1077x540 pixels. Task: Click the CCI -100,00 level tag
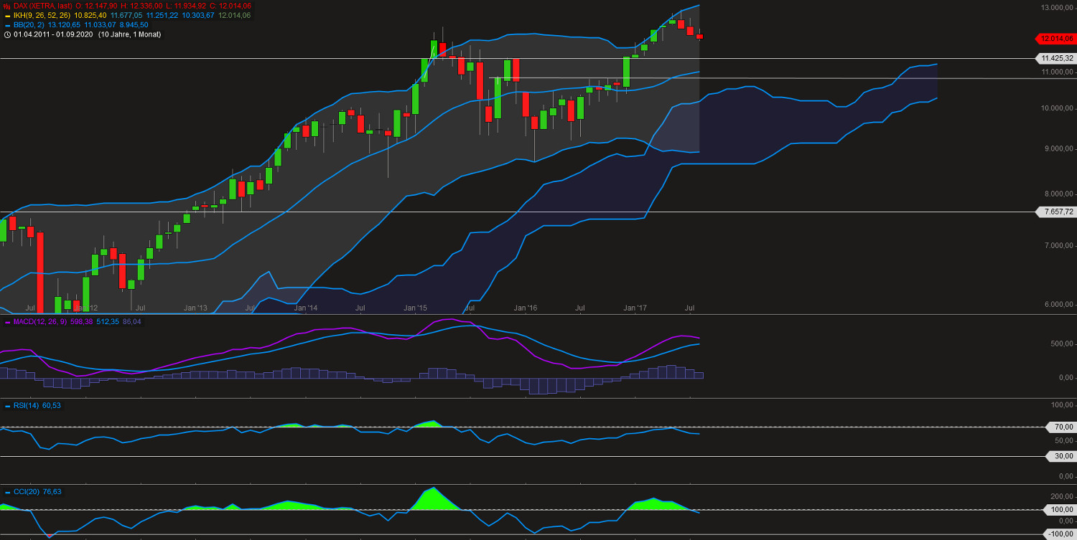click(x=1060, y=534)
